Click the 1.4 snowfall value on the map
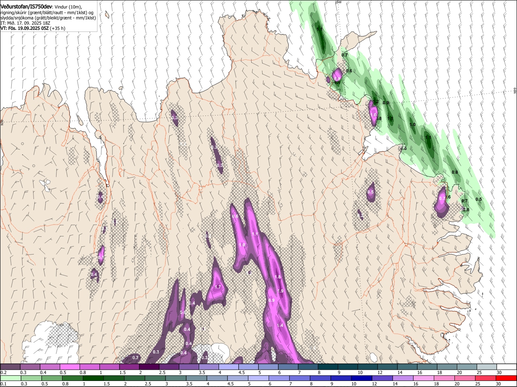 coord(280,325)
